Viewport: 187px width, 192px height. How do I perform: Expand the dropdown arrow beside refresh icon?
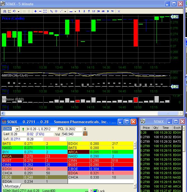[18, 12]
